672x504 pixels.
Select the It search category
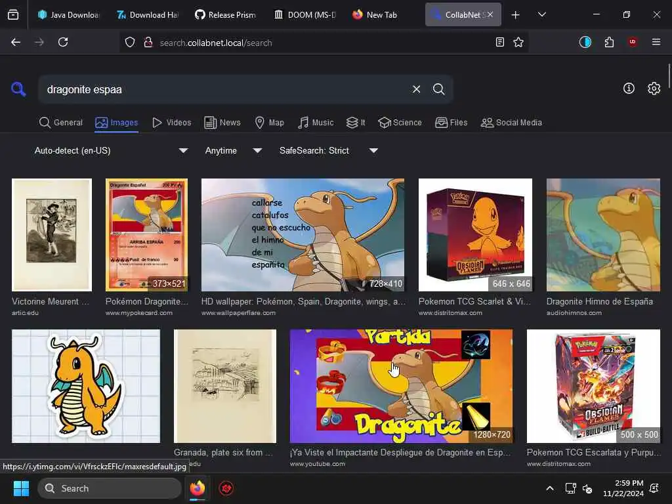pos(356,123)
